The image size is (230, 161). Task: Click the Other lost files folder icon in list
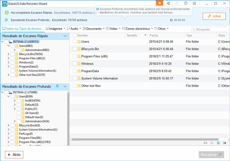tap(79, 85)
